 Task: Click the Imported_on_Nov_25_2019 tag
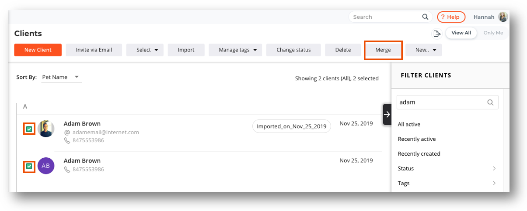pos(292,126)
